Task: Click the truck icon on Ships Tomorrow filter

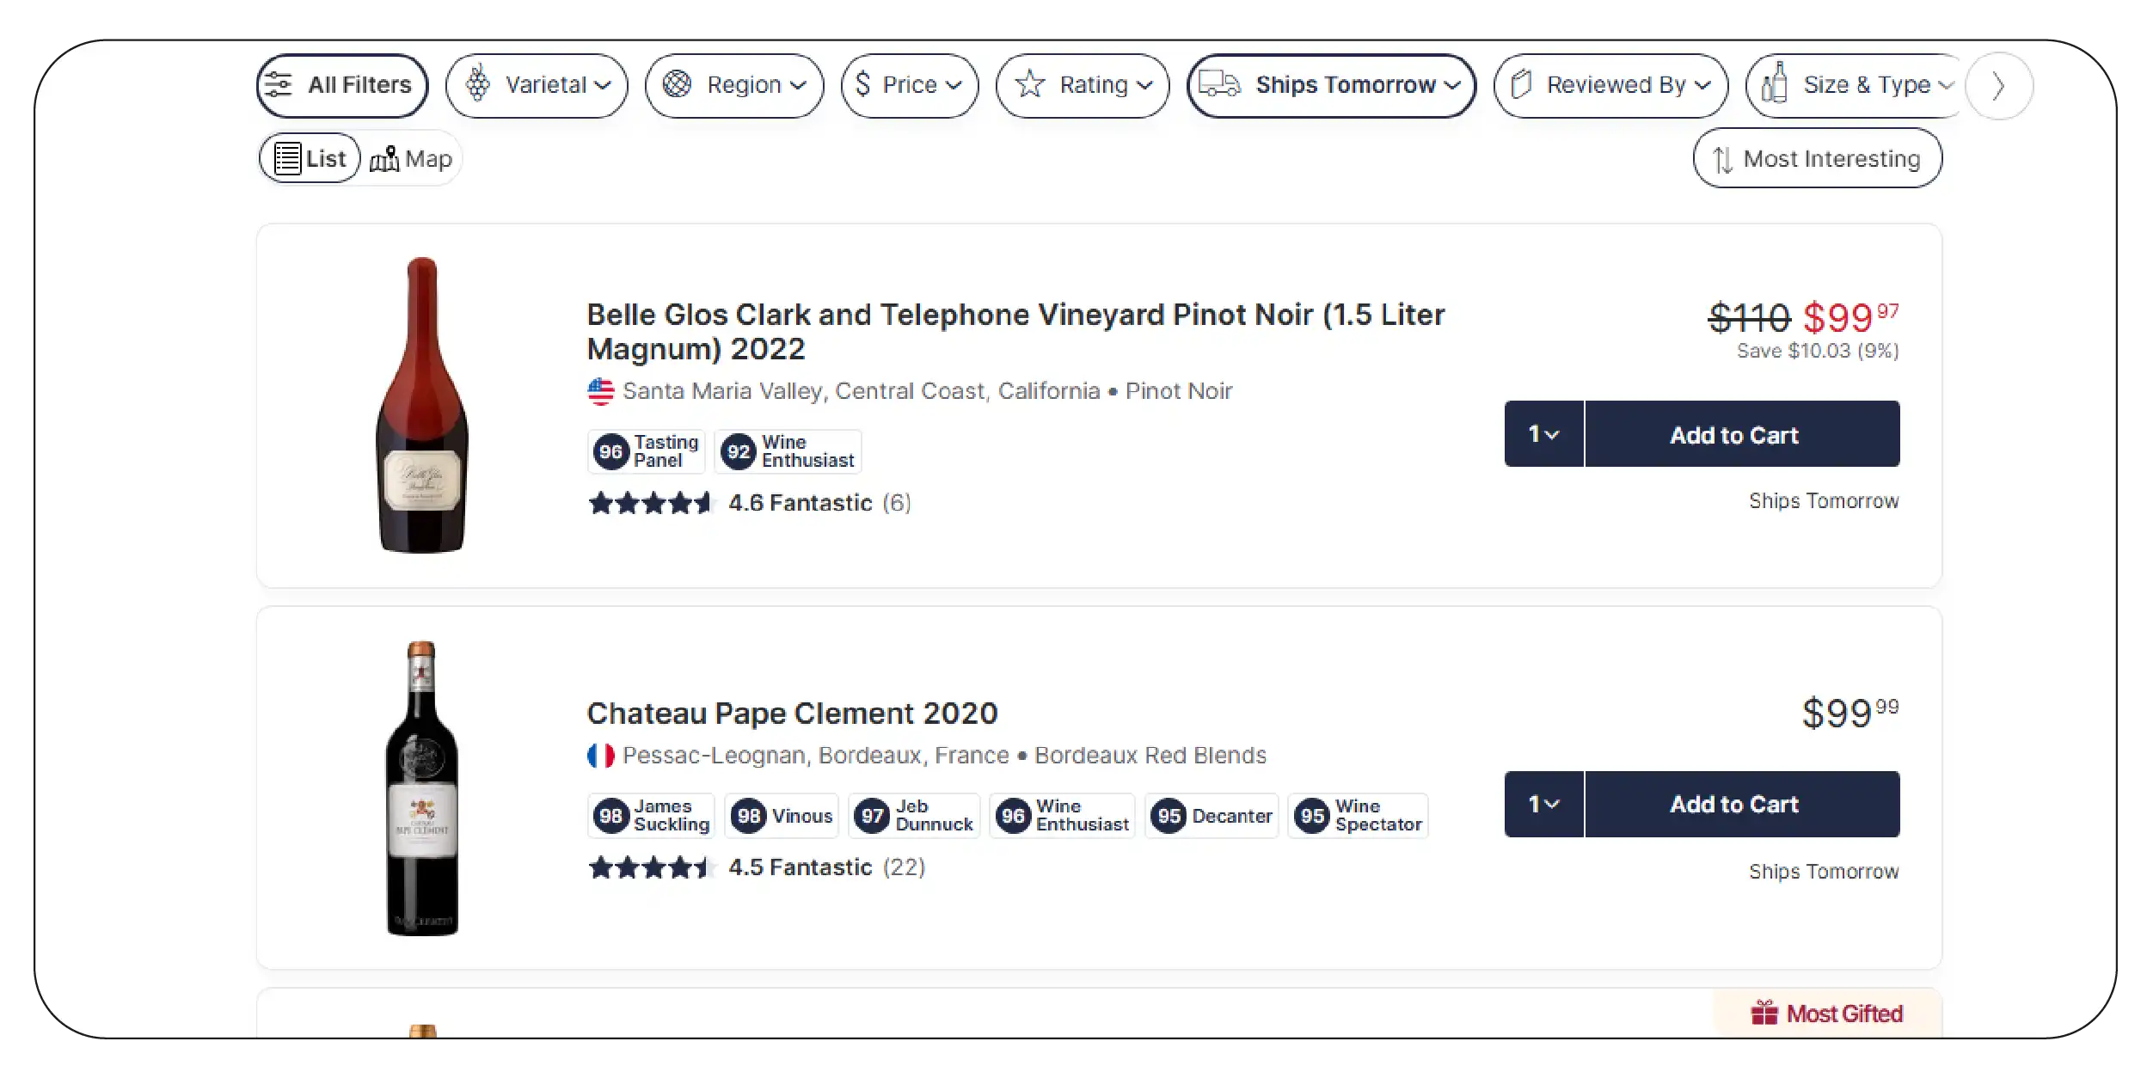Action: click(x=1221, y=84)
